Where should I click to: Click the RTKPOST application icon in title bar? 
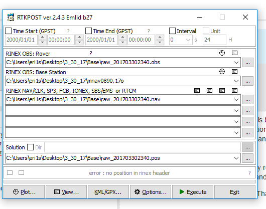pos(11,17)
